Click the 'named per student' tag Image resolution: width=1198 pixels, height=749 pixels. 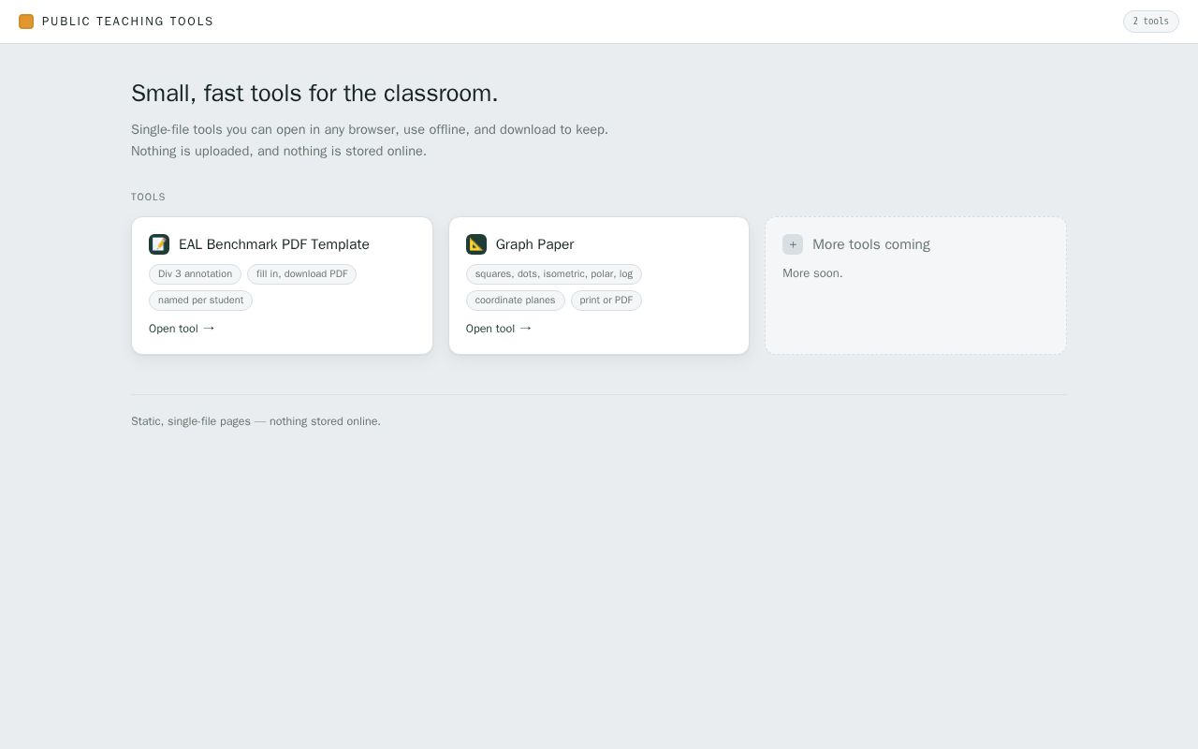click(x=200, y=301)
